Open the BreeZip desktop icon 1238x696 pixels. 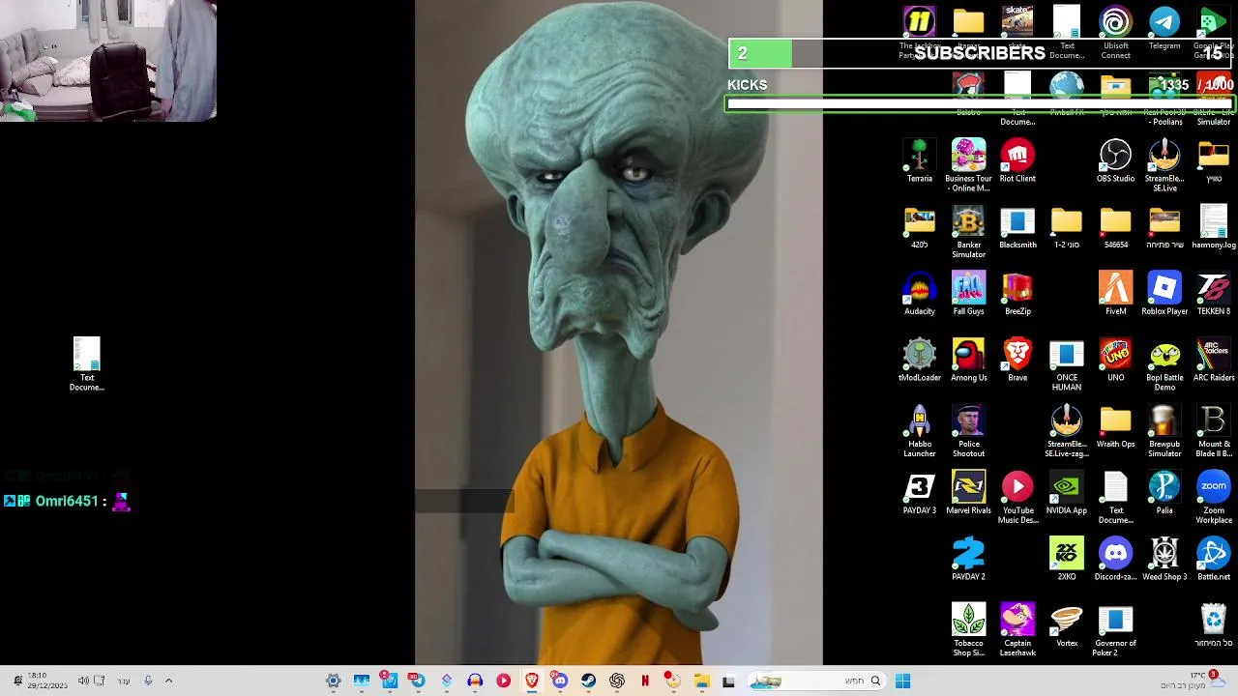[1017, 294]
